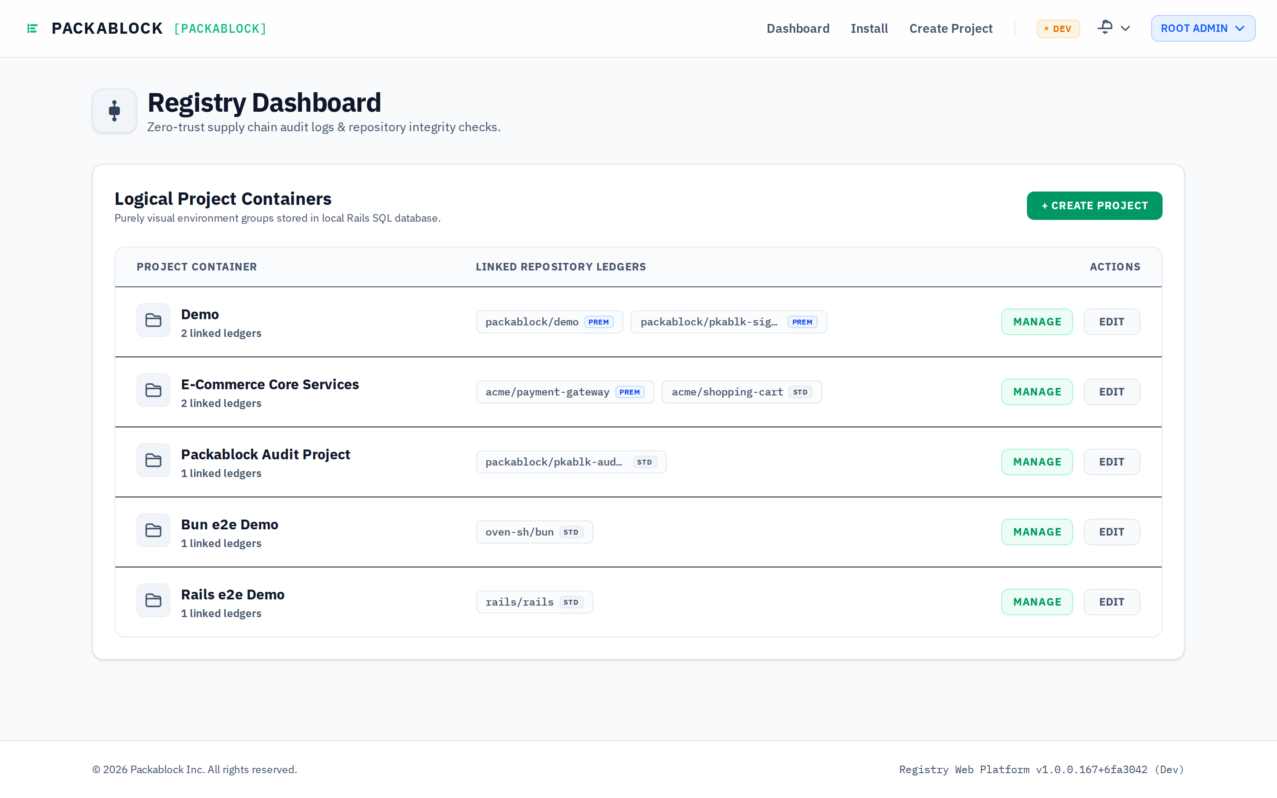Image resolution: width=1277 pixels, height=798 pixels.
Task: Select the acme/shopping-cart ledger chip
Action: pos(741,392)
